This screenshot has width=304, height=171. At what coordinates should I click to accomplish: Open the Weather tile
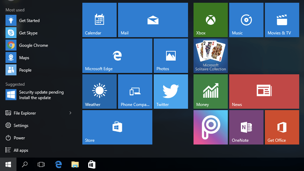tap(100, 92)
